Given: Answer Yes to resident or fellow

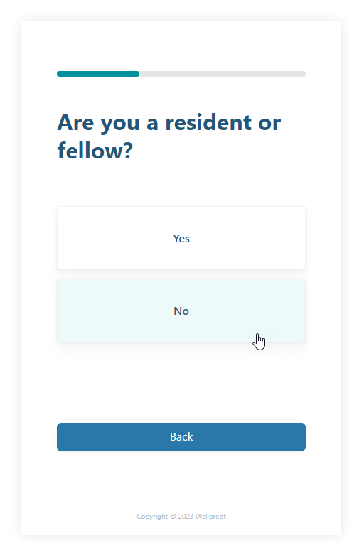Looking at the screenshot, I should [181, 238].
